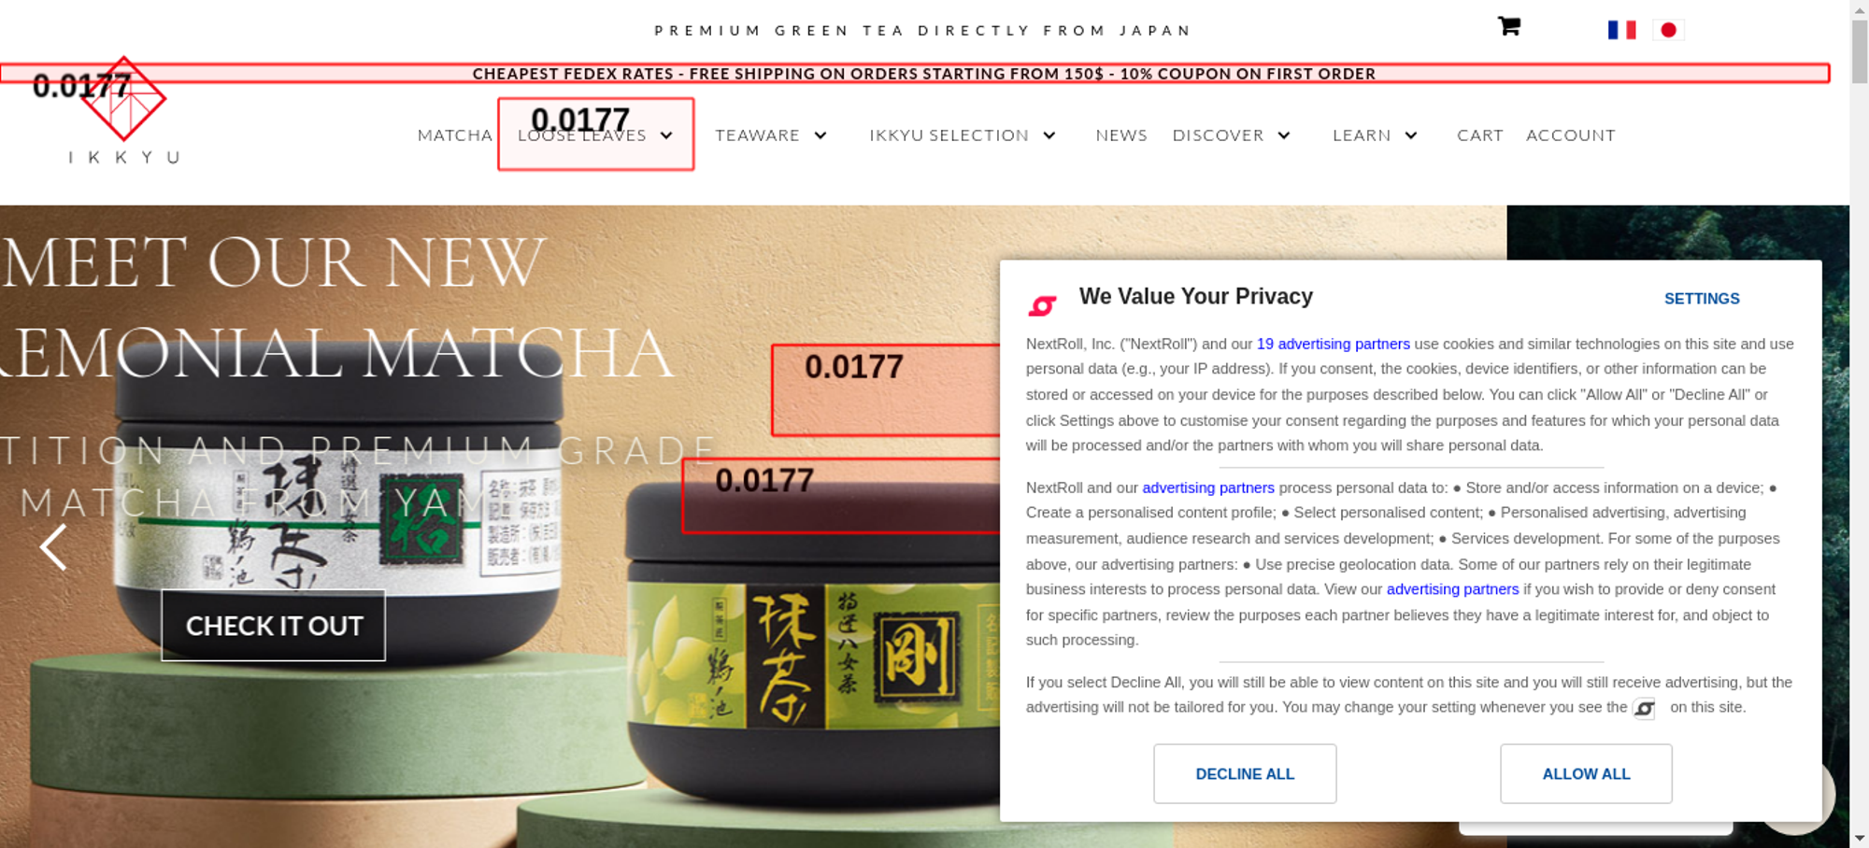This screenshot has width=1869, height=848.
Task: Switch to Japanese language flag
Action: tap(1668, 30)
